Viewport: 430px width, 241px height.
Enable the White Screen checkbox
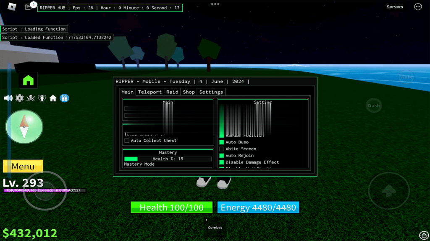(222, 149)
